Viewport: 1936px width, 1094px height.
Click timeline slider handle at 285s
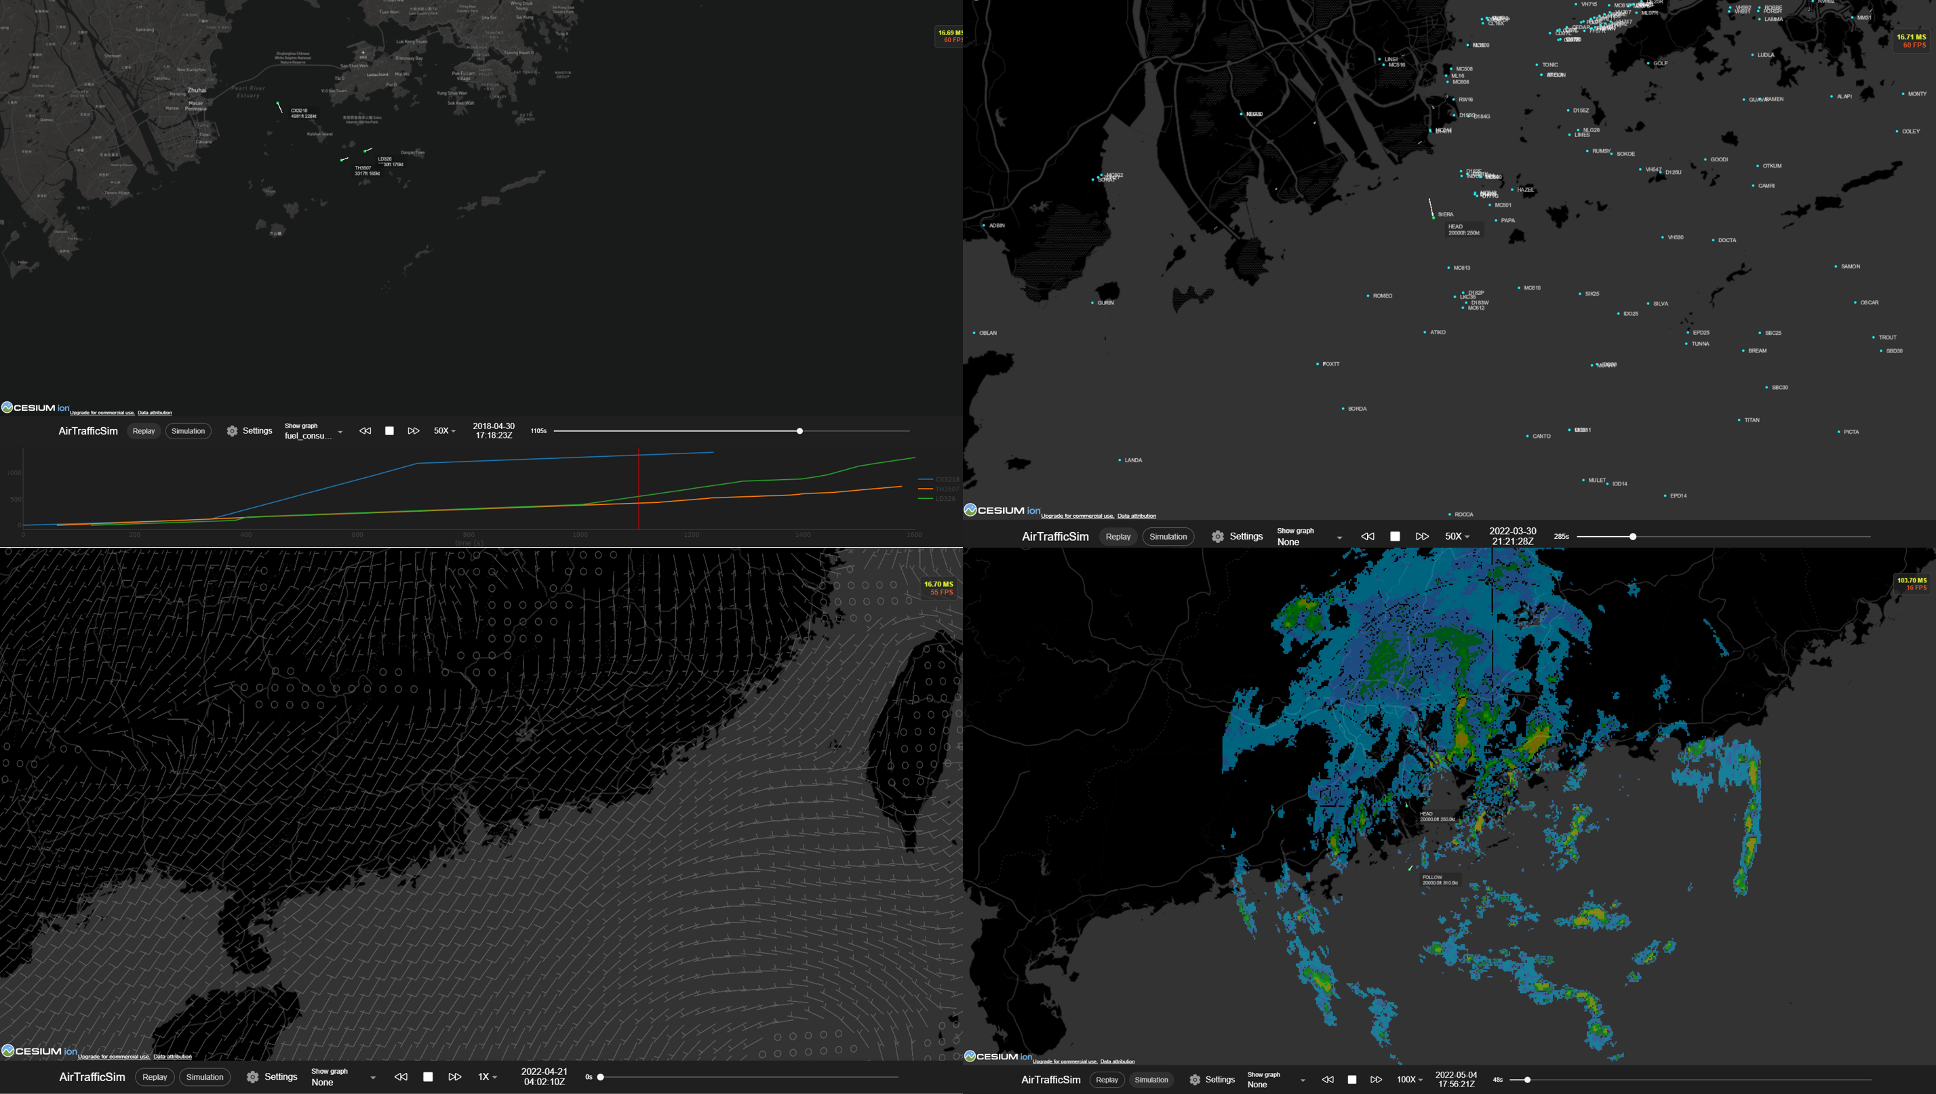[x=1632, y=536]
